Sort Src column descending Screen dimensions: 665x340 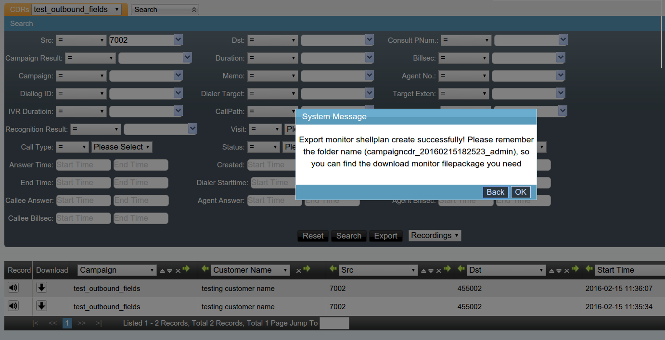(x=431, y=271)
